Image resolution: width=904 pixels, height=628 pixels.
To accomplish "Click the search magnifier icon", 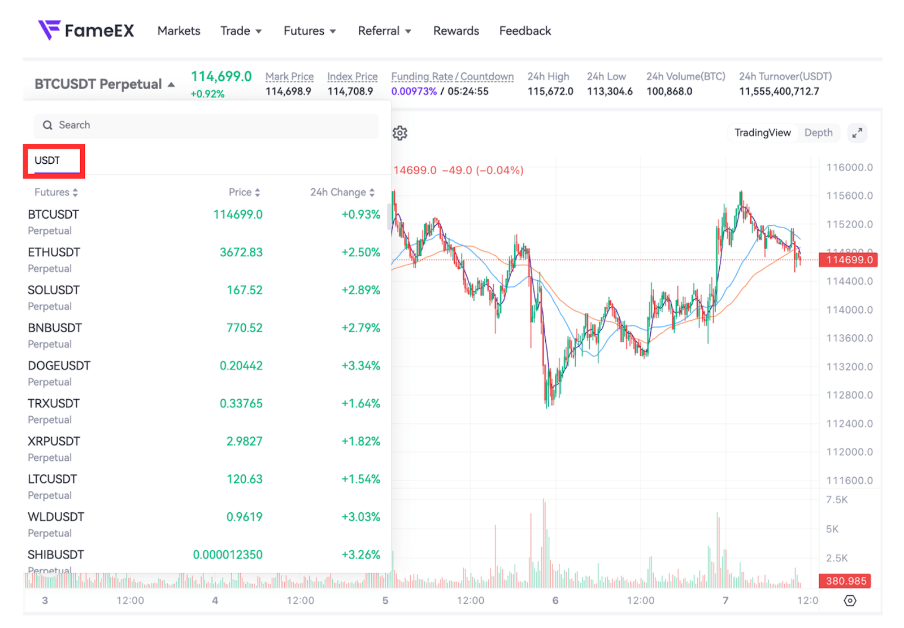I will click(x=48, y=125).
